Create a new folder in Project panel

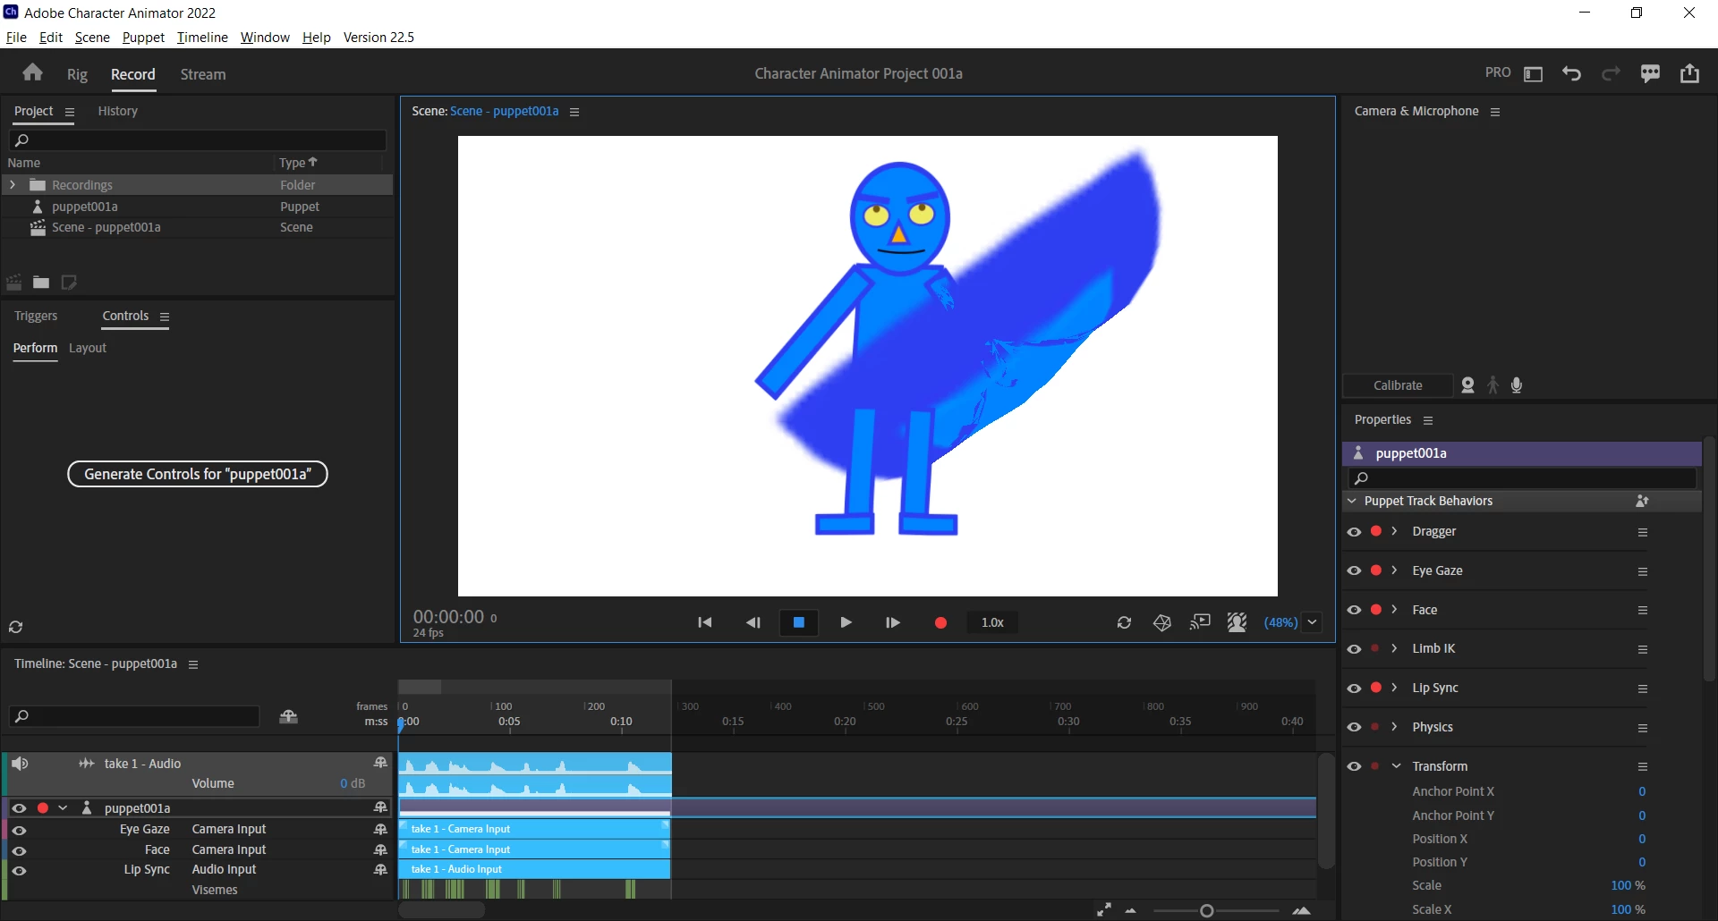tap(41, 283)
